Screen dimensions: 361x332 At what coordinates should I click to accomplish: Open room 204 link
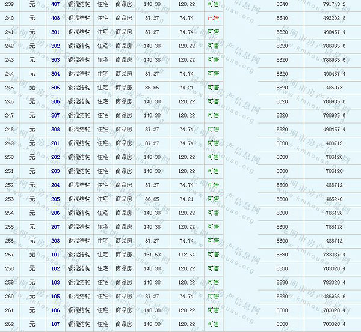[55, 185]
